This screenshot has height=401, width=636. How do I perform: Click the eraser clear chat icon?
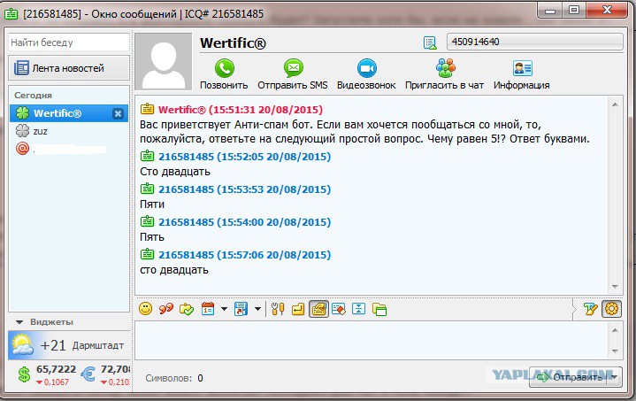pyautogui.click(x=339, y=309)
